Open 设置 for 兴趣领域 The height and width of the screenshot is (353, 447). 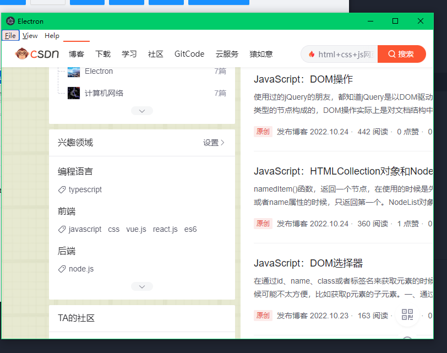pyautogui.click(x=214, y=143)
